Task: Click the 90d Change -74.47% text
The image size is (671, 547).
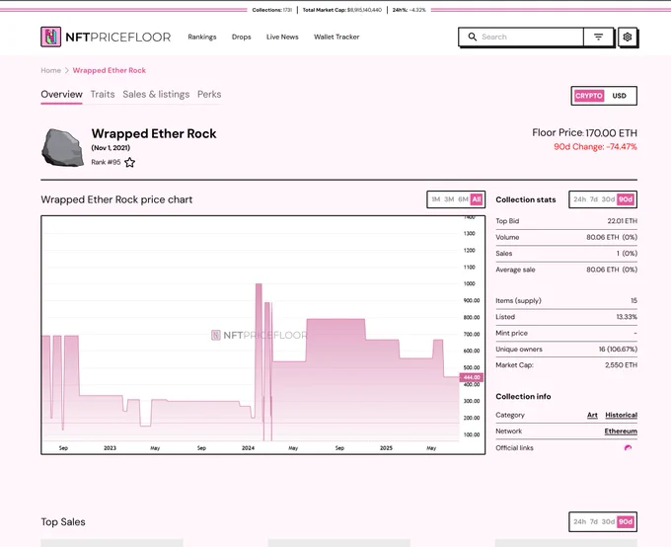Action: pyautogui.click(x=595, y=147)
